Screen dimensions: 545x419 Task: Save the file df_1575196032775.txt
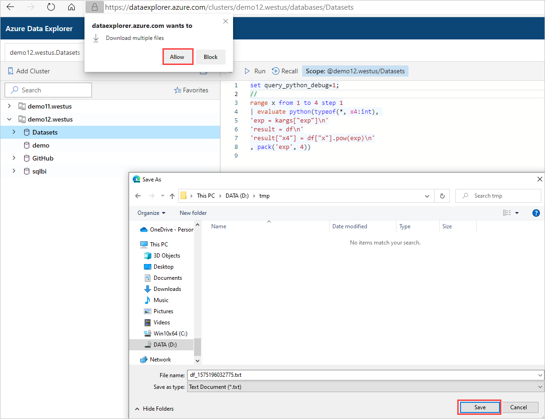(x=479, y=407)
